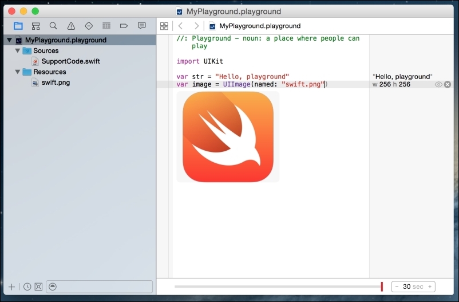Viewport: 459px width, 302px height.
Task: Toggle recently modified files filter
Action: [27, 287]
